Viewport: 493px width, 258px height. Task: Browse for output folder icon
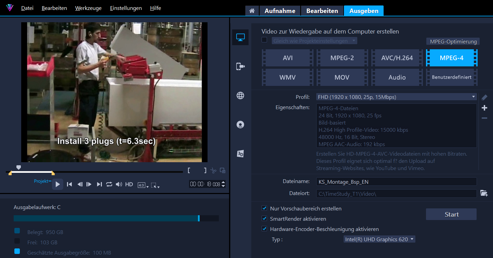click(x=484, y=193)
